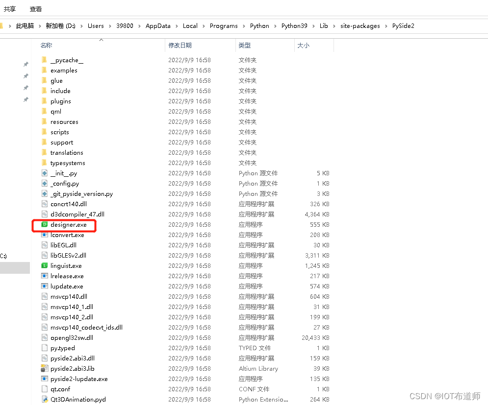Expand the chevron after site-packages breadcrumb

click(x=386, y=26)
